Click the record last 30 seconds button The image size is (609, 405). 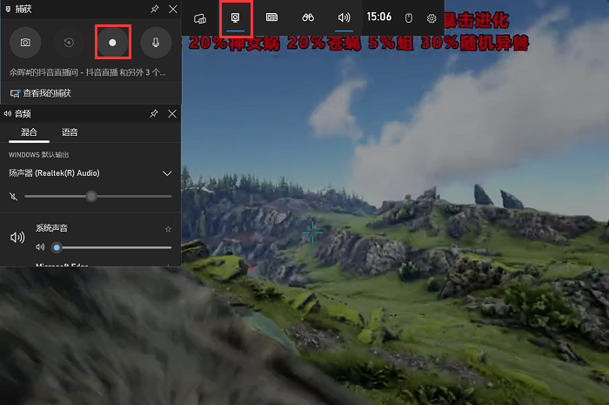pos(69,43)
